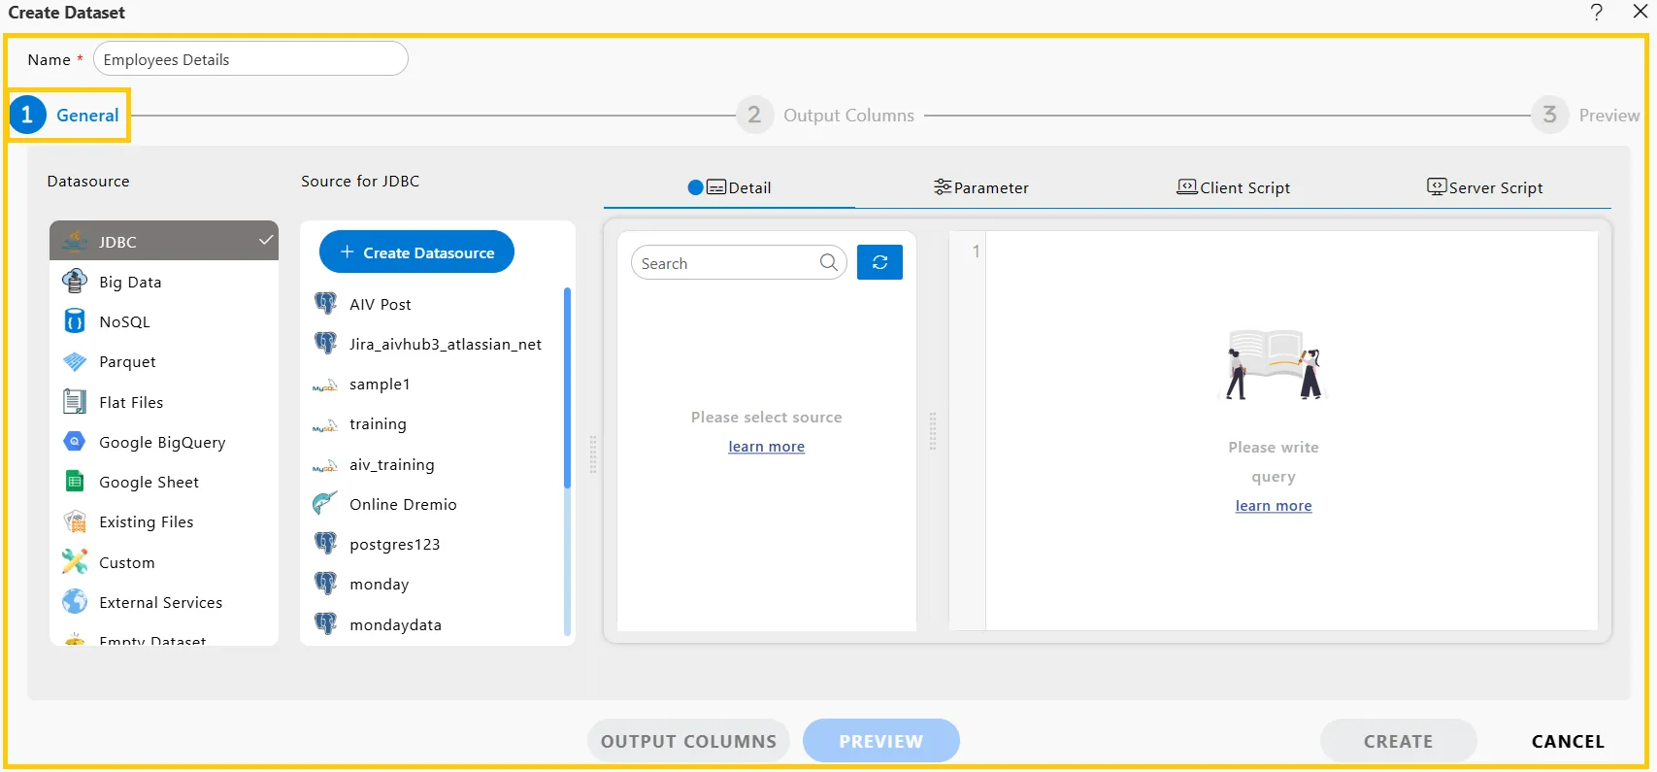This screenshot has height=772, width=1657.
Task: Go to step 2 Output Columns
Action: click(x=825, y=115)
